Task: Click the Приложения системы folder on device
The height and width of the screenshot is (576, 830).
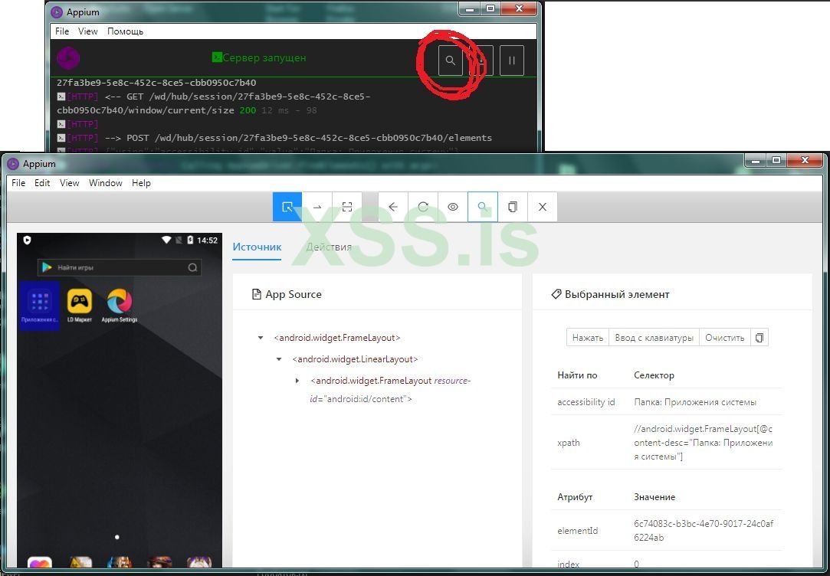Action: coord(40,306)
